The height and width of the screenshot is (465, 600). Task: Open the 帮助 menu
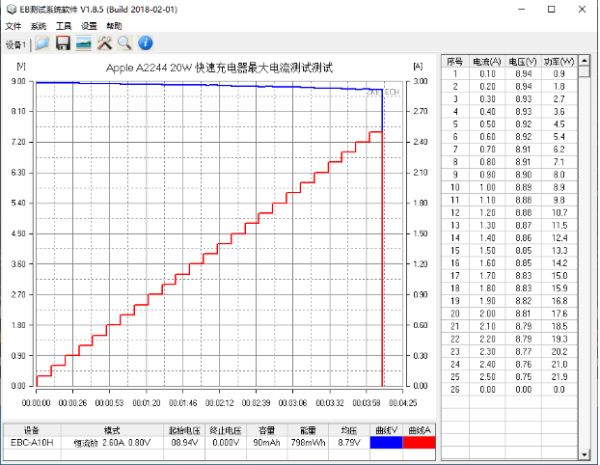[x=114, y=26]
